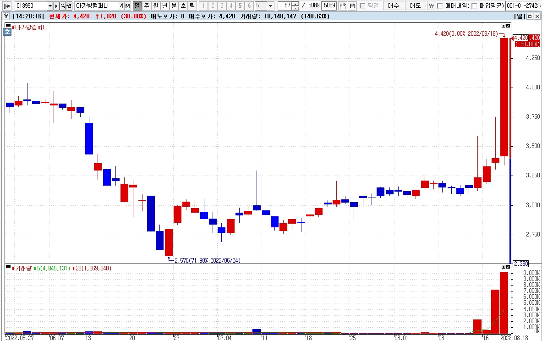Click the high annotation 4,420 2022/08/18
The height and width of the screenshot is (341, 542).
click(x=466, y=33)
